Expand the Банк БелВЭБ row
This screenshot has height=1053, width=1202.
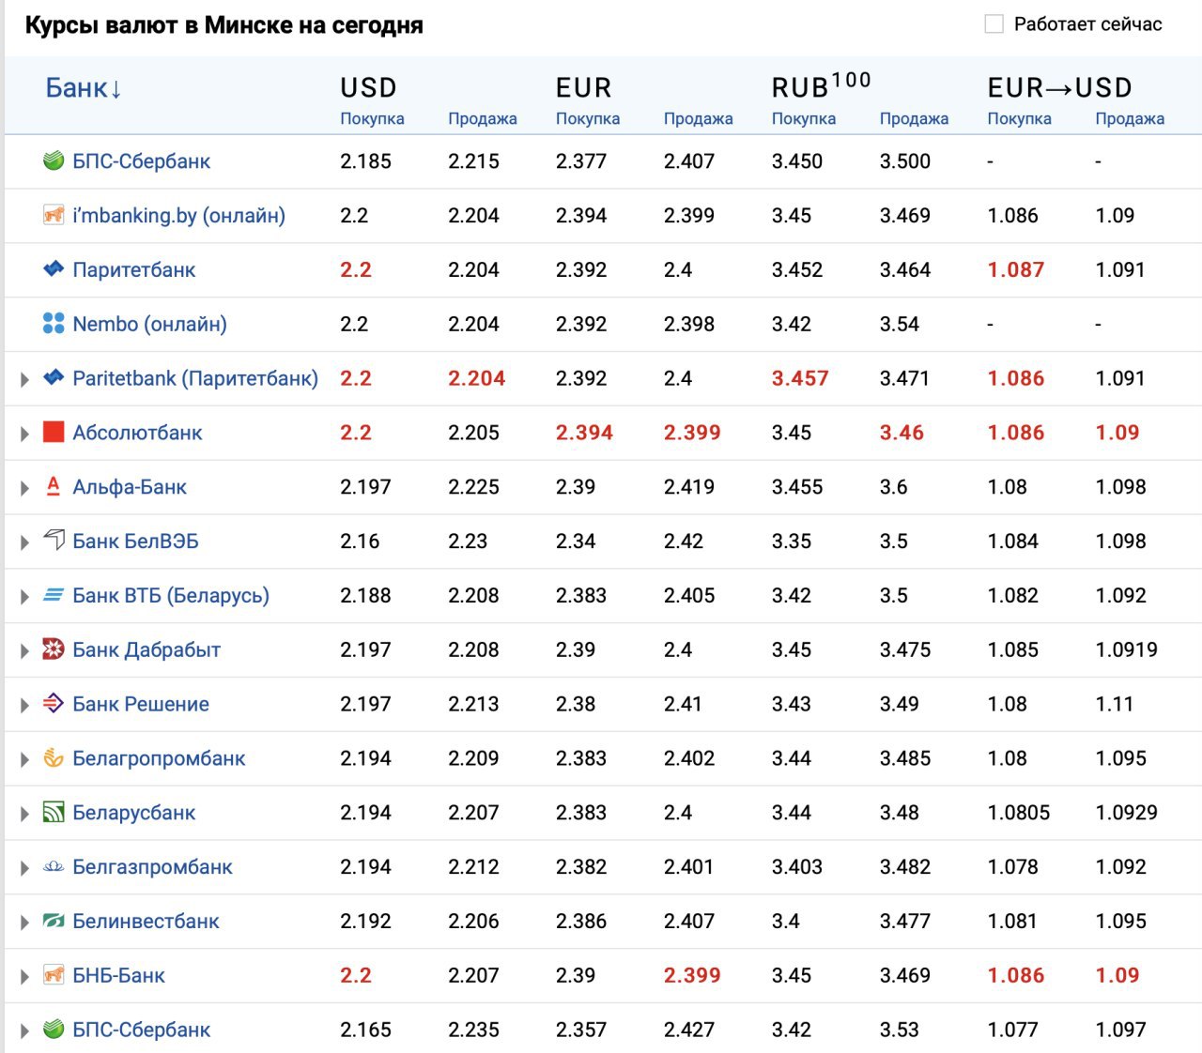[25, 542]
